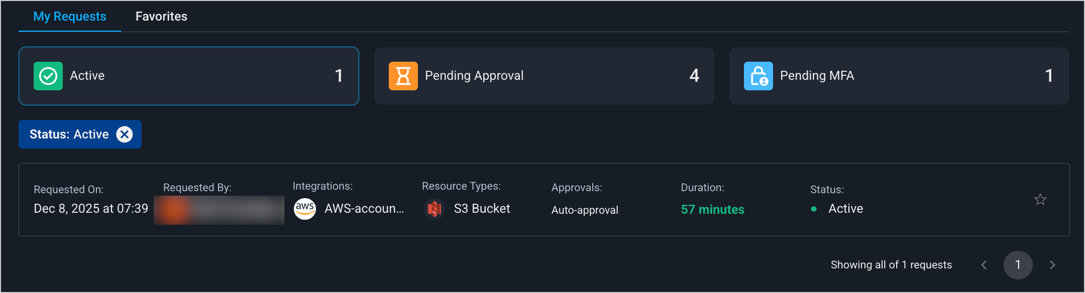Click the Pending MFA count number
This screenshot has height=293, width=1085.
[x=1049, y=76]
